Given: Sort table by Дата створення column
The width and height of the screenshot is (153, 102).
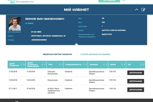Looking at the screenshot, I should tap(21, 65).
